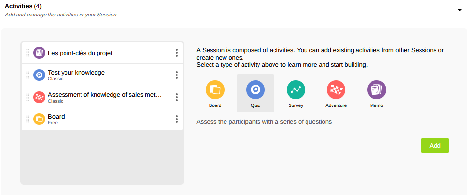Open the Les point-clés du projet activity
This screenshot has width=468, height=195.
point(80,53)
